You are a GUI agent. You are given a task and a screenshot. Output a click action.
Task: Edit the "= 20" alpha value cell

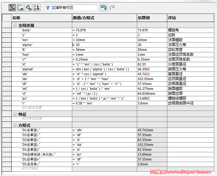105,45
